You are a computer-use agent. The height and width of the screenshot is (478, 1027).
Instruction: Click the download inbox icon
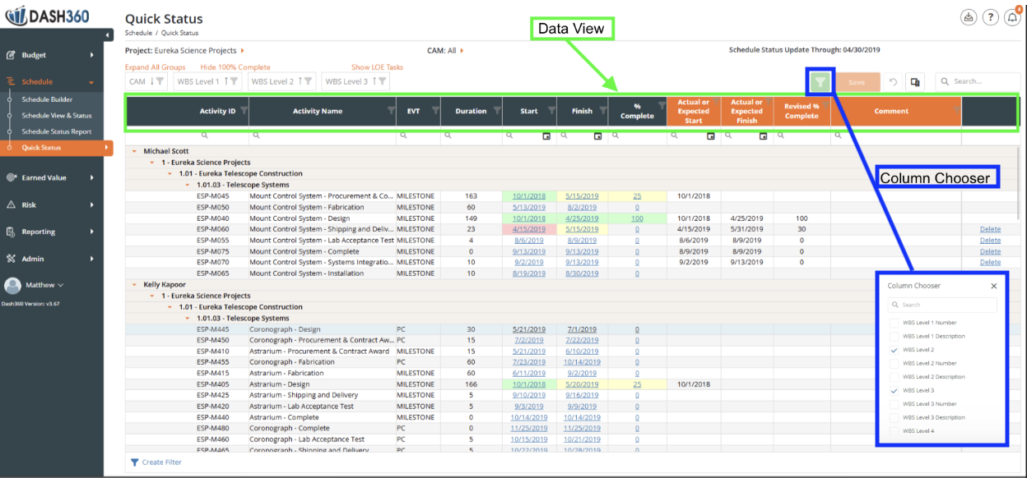pos(969,17)
